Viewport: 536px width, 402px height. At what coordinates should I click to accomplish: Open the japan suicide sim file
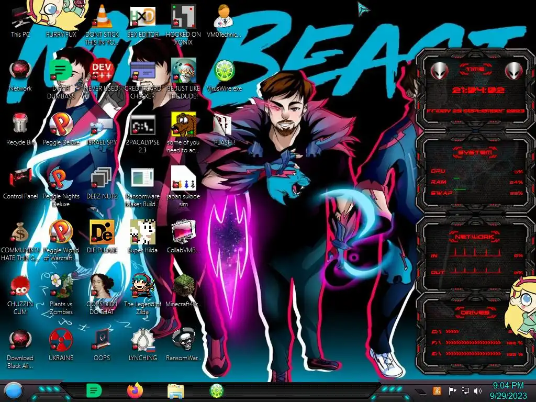coord(183,187)
